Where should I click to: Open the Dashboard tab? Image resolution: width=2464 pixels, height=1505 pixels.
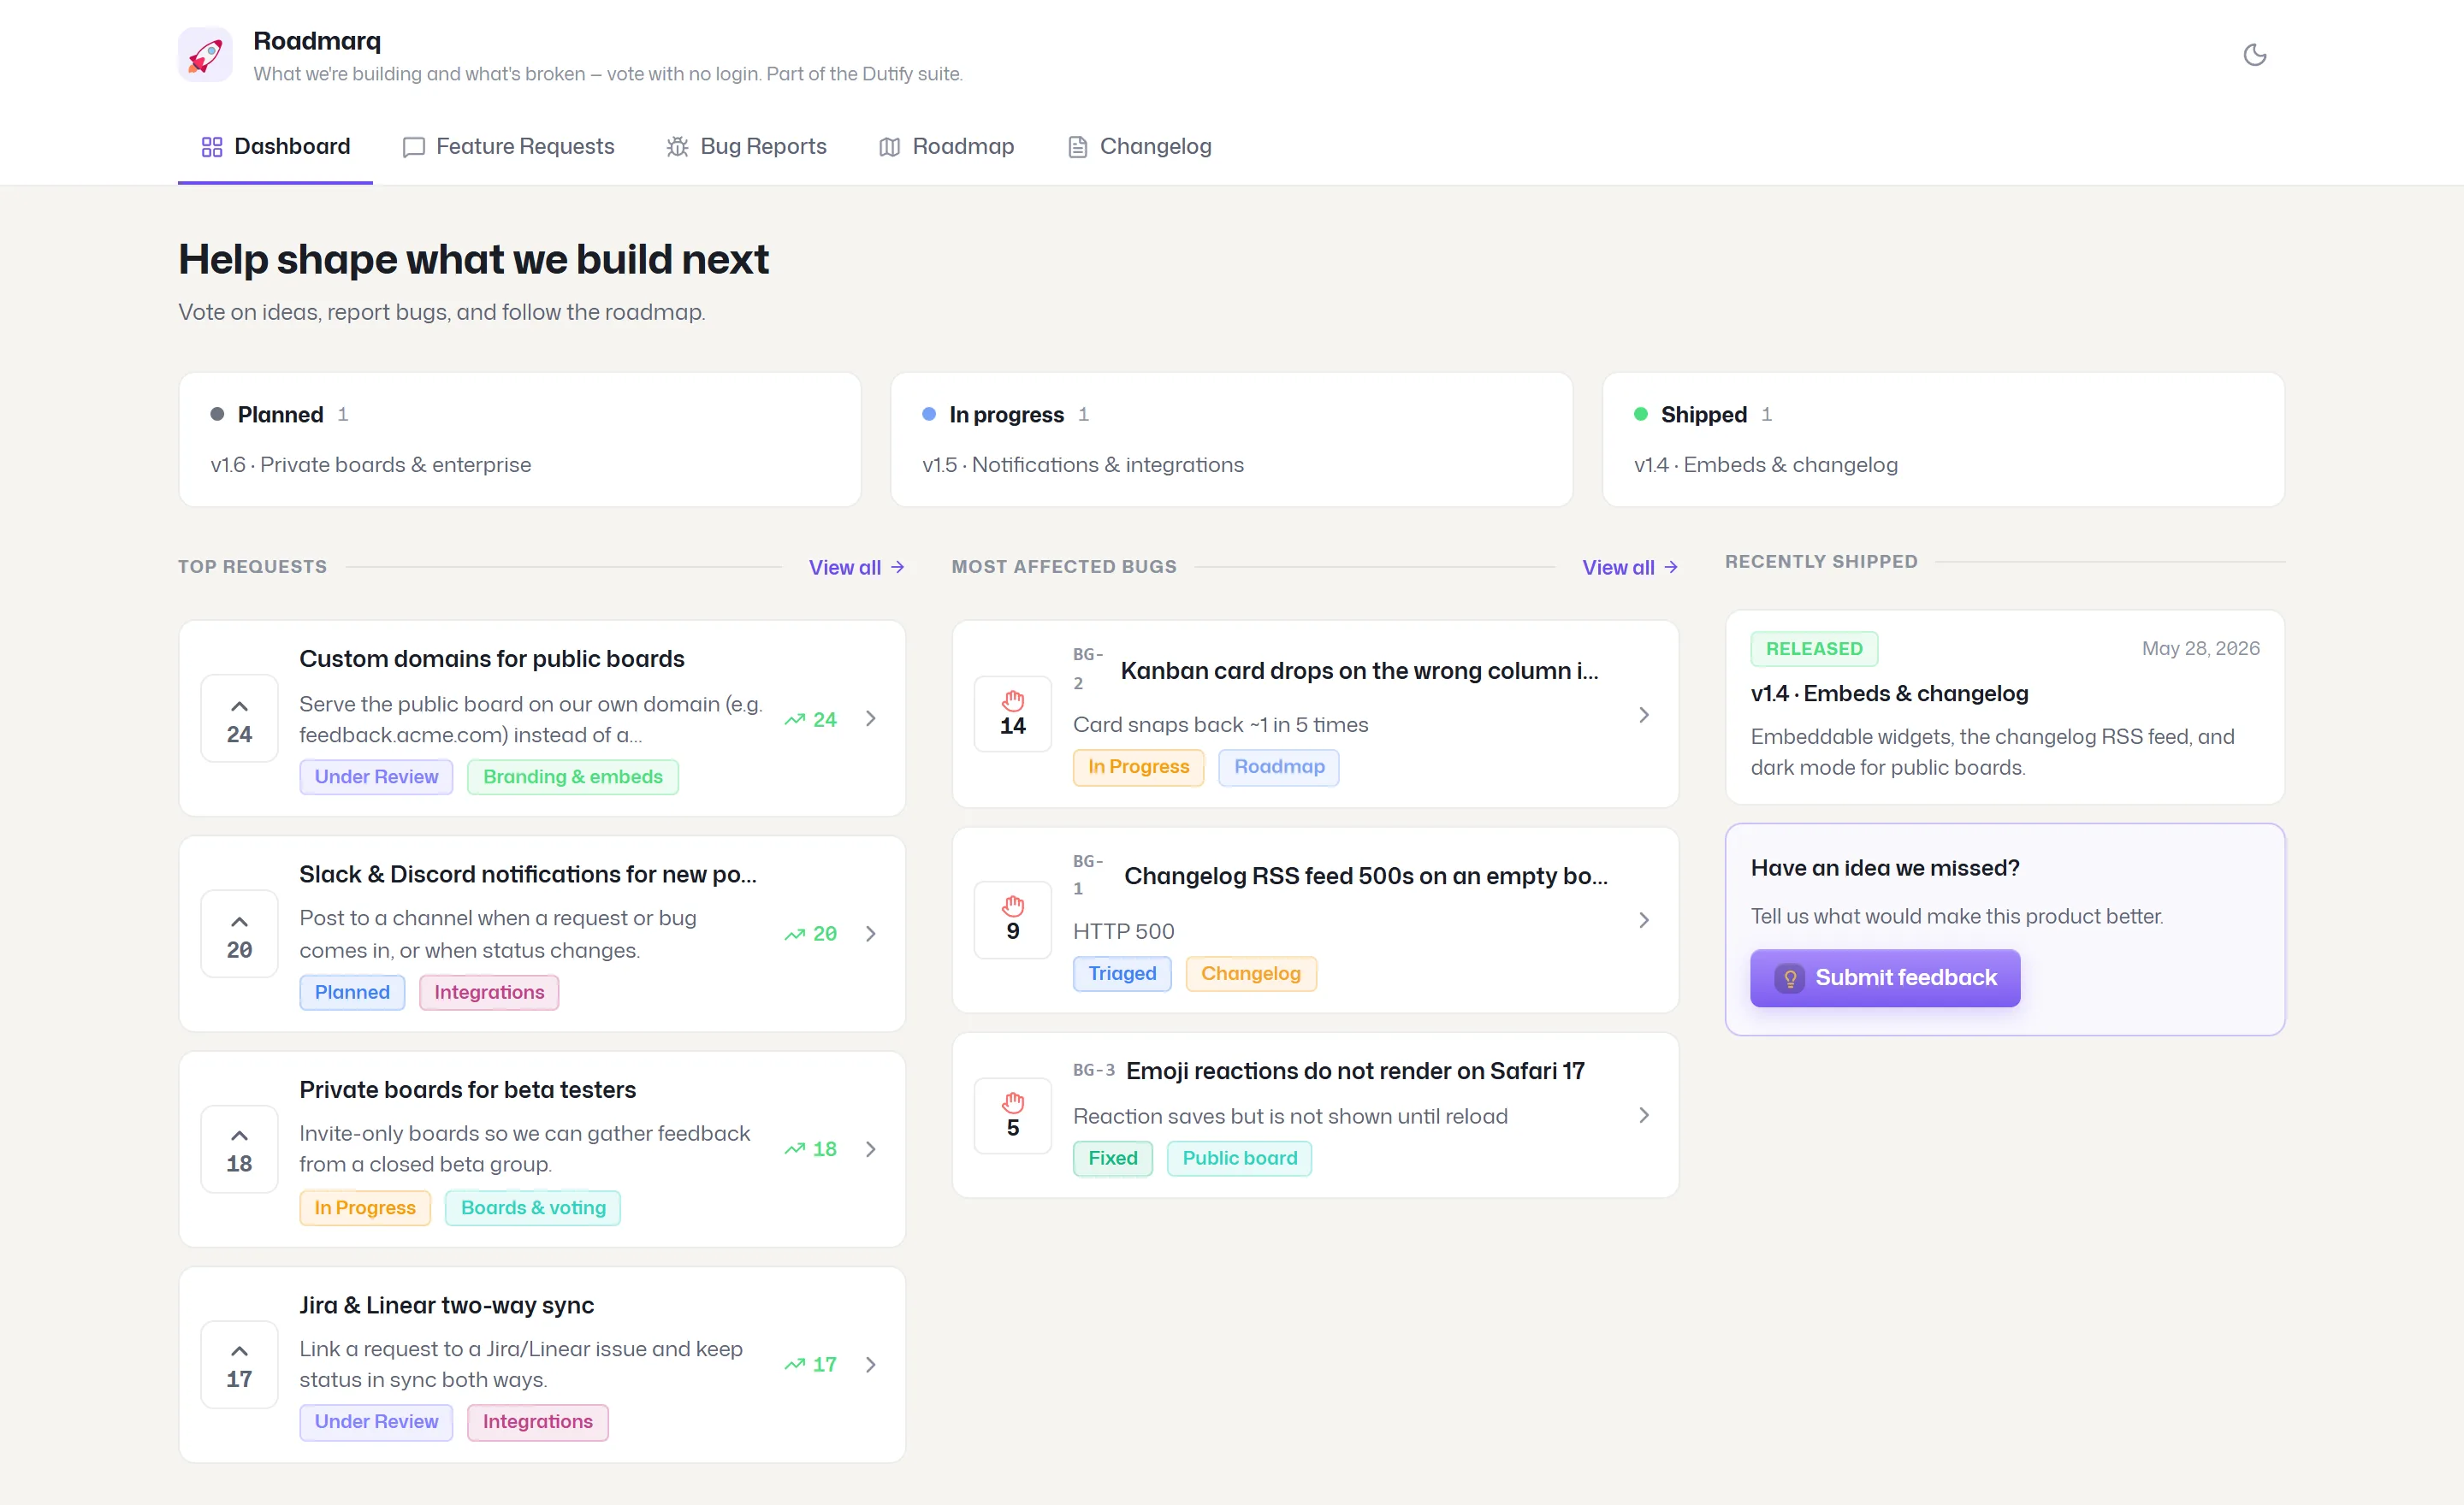[275, 147]
